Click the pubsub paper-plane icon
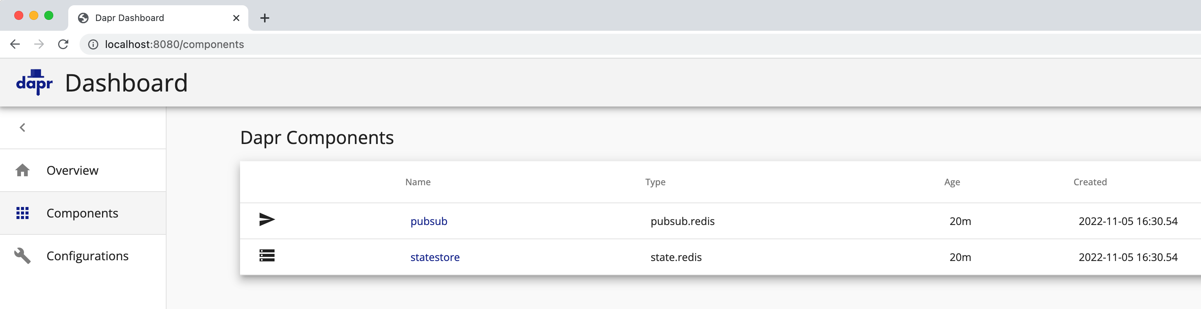This screenshot has height=309, width=1201. tap(267, 219)
